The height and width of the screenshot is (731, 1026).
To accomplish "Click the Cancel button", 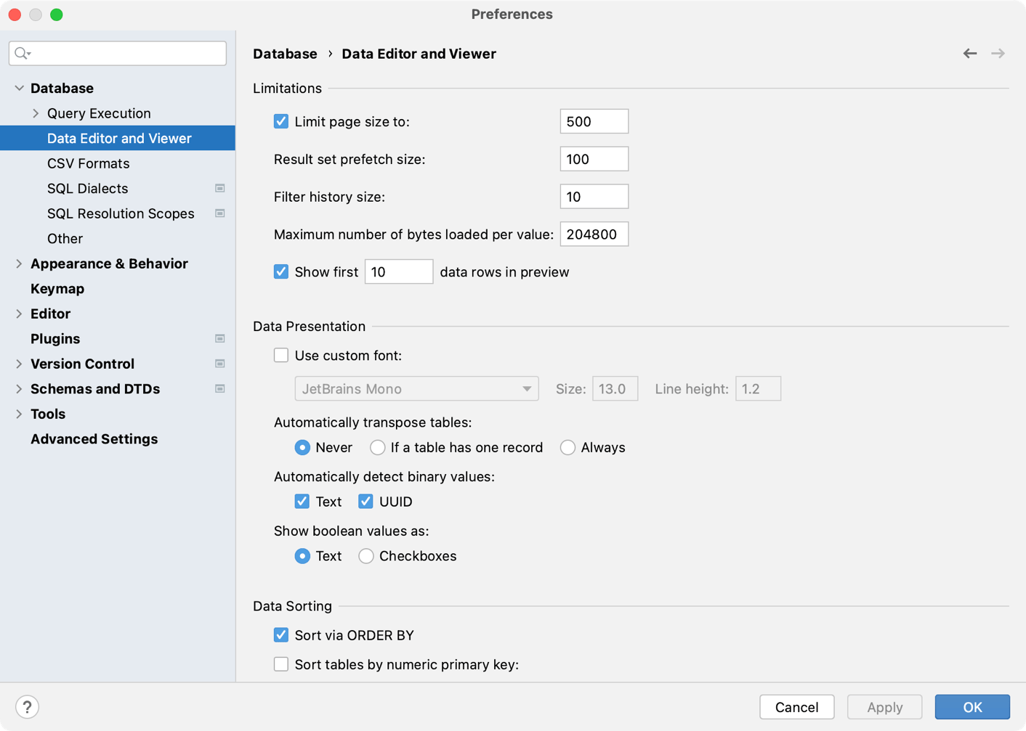I will 796,707.
